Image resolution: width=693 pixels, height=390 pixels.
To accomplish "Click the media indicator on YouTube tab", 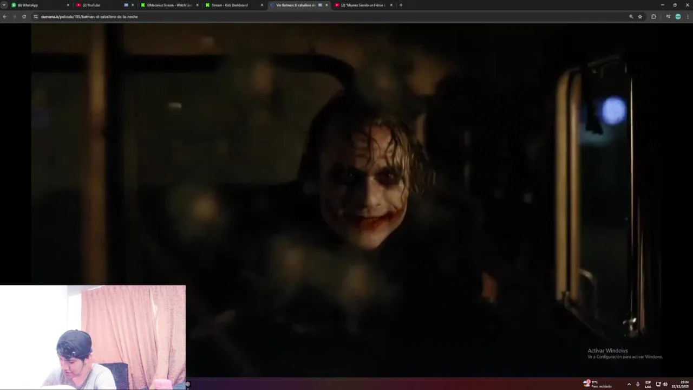I will click(x=126, y=5).
